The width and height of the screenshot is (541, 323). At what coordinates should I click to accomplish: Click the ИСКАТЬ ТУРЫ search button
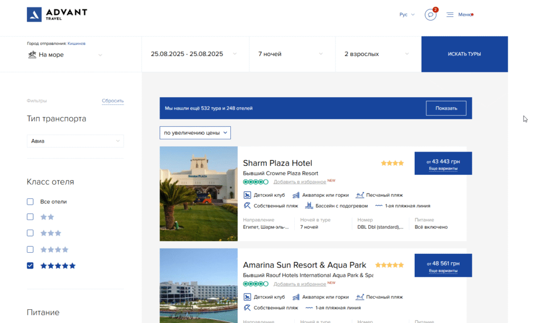(464, 54)
